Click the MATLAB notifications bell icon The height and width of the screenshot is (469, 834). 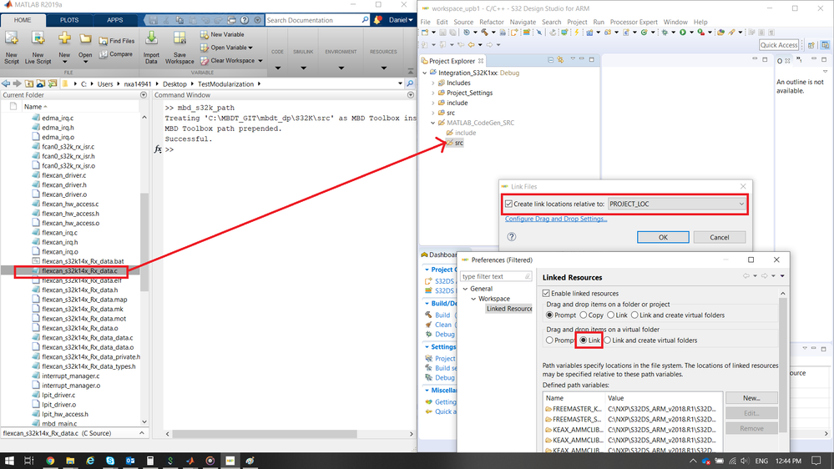click(377, 20)
